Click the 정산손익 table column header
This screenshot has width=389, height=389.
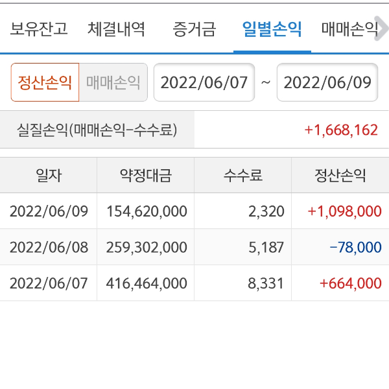340,175
